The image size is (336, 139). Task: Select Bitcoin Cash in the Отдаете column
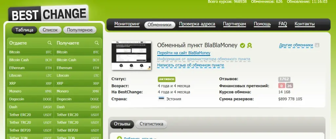(x=31, y=60)
